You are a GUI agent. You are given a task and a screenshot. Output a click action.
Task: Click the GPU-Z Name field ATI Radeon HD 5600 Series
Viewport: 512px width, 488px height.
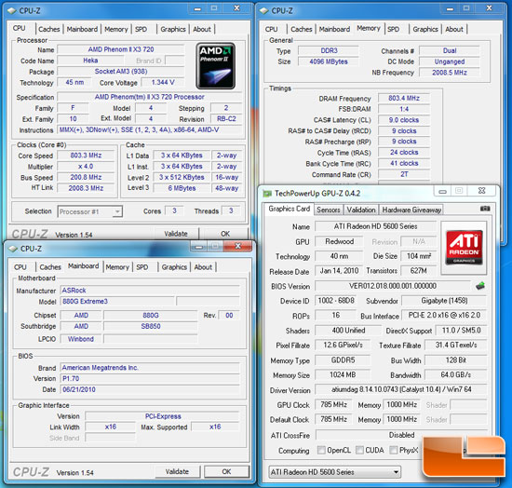tap(375, 226)
